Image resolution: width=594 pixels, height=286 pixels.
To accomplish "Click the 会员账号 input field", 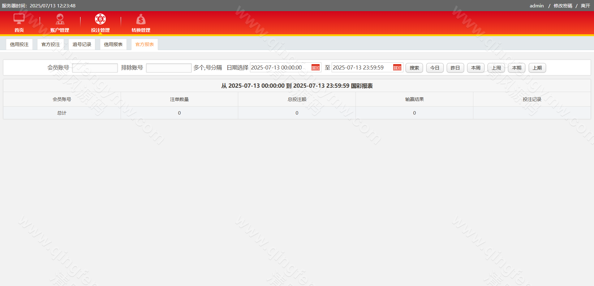I will [x=95, y=68].
